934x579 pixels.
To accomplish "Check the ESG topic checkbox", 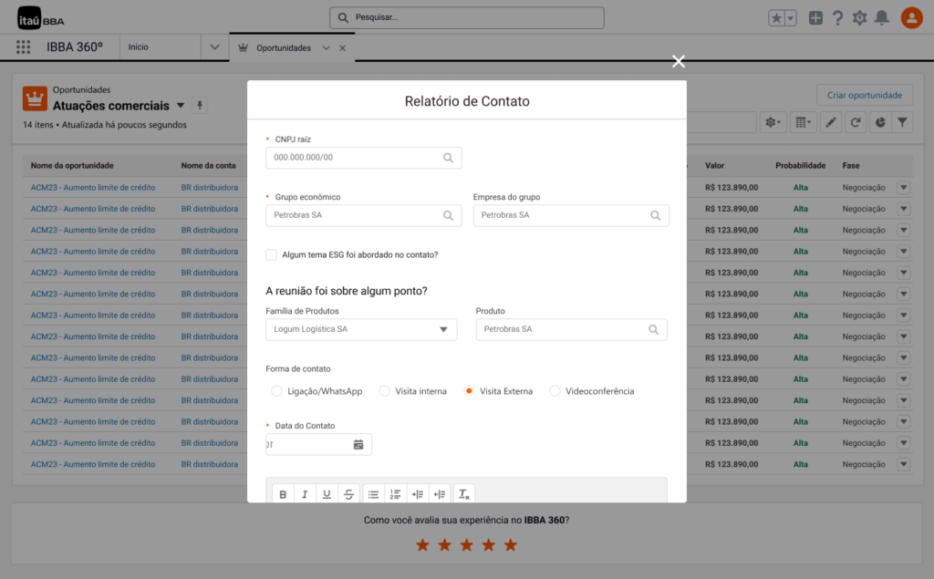I will click(271, 254).
